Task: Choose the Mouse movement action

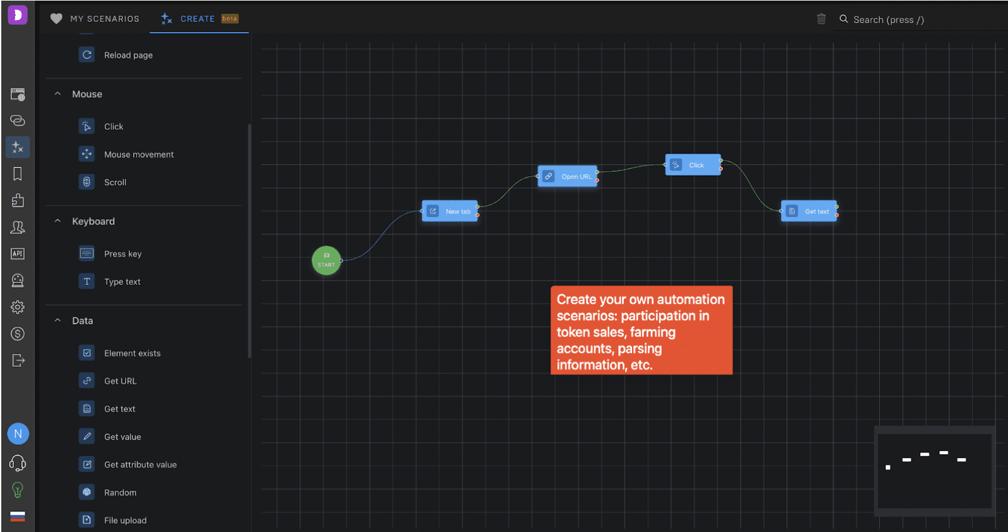Action: coord(138,154)
